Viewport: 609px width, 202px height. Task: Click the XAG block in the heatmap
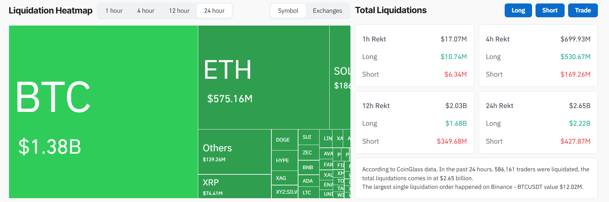pyautogui.click(x=284, y=178)
